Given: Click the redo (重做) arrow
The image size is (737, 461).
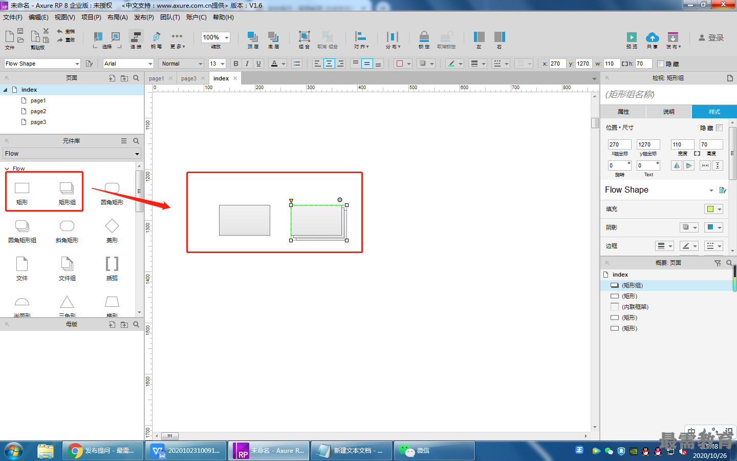Looking at the screenshot, I should (60, 39).
